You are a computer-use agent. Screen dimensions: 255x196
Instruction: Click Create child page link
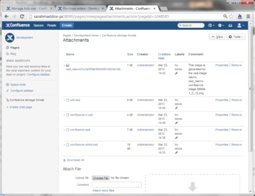pos(21,107)
